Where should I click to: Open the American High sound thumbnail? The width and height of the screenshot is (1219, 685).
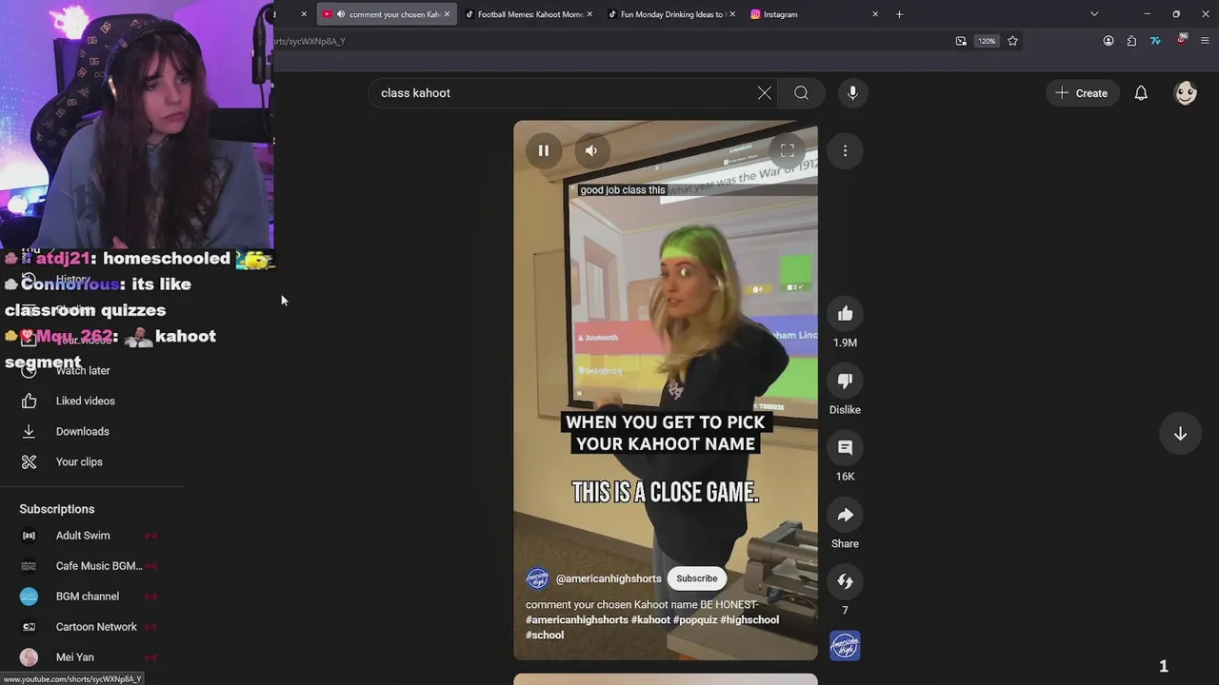pos(845,646)
